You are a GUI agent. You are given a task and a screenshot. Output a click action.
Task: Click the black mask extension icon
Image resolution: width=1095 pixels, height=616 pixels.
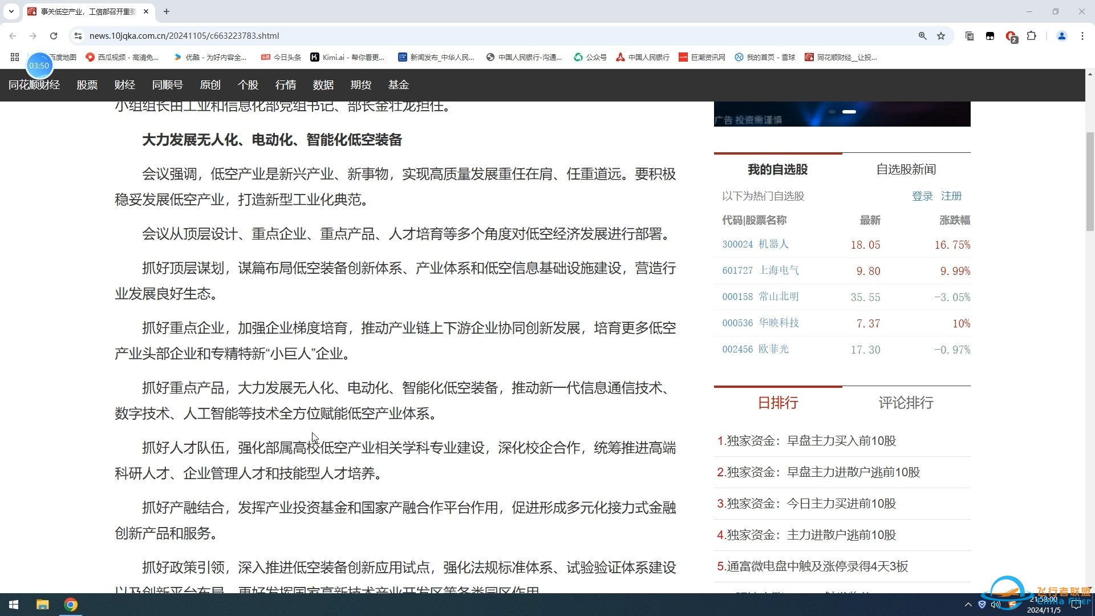point(990,35)
